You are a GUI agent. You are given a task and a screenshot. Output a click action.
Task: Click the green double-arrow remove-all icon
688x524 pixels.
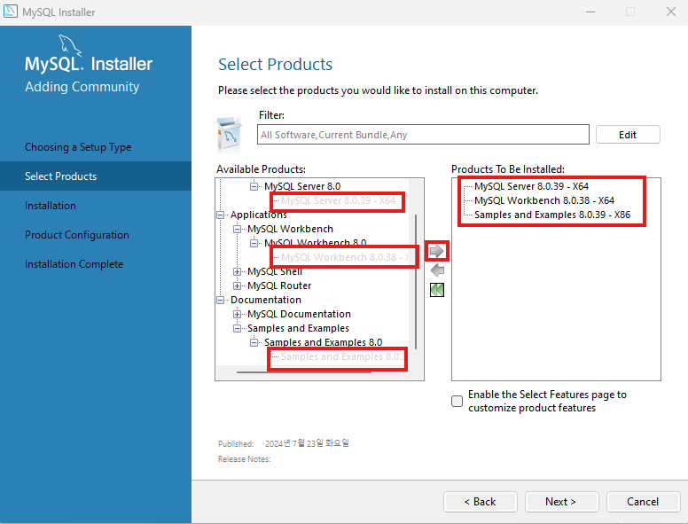[437, 290]
